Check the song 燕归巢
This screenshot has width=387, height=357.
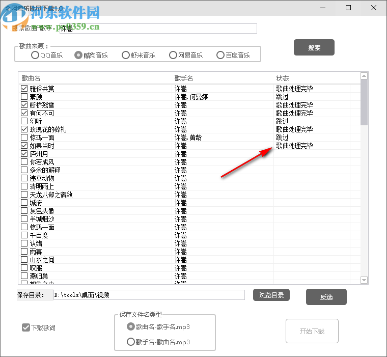pyautogui.click(x=24, y=276)
